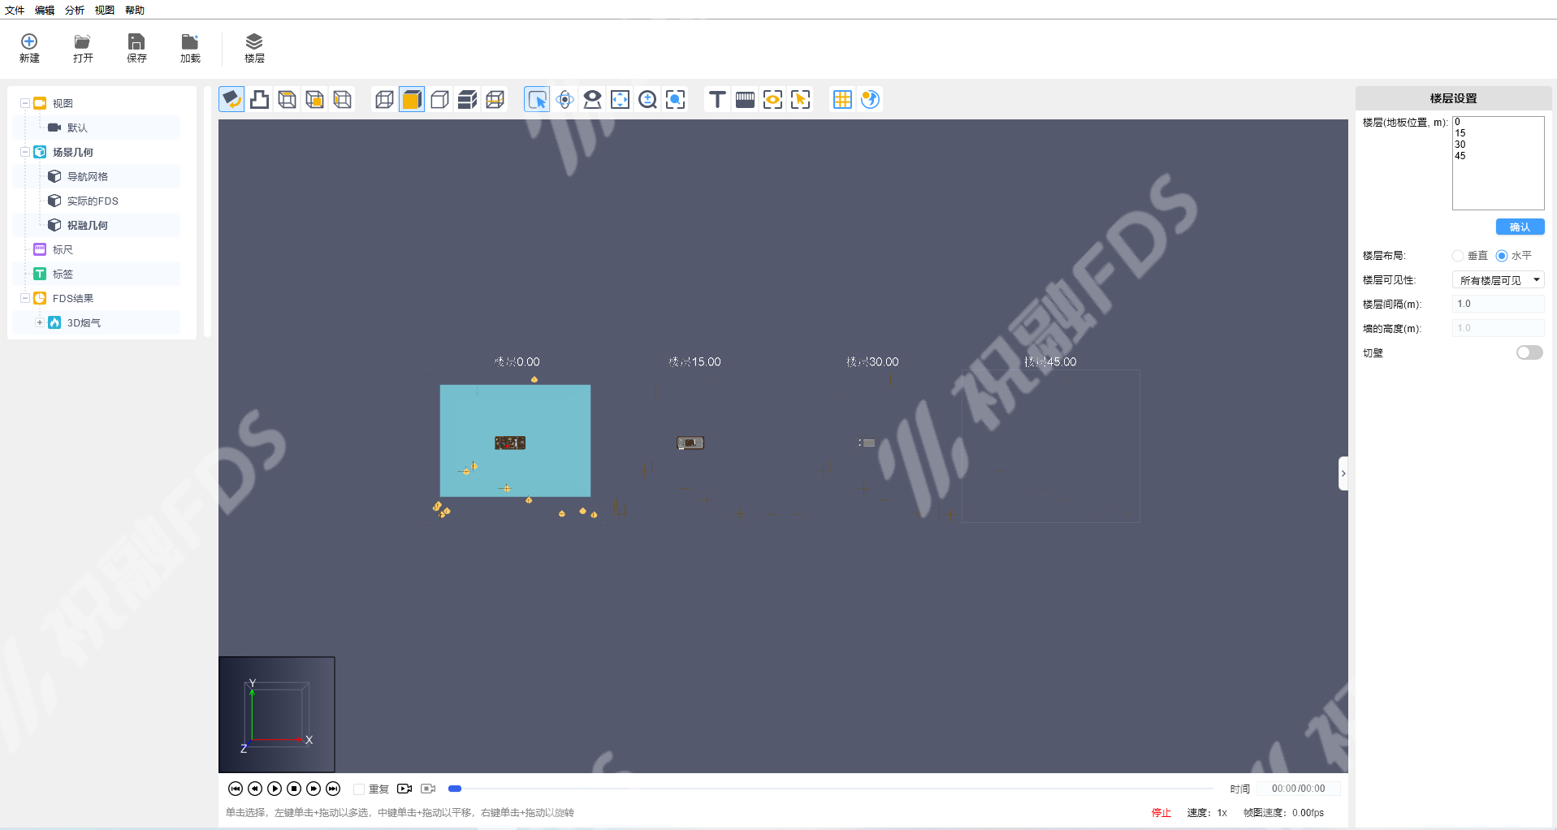Image resolution: width=1557 pixels, height=830 pixels.
Task: Select the text label tool (T icon)
Action: (x=716, y=100)
